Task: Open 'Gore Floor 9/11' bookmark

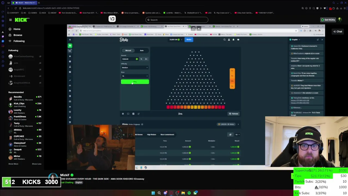Action: 89,13
